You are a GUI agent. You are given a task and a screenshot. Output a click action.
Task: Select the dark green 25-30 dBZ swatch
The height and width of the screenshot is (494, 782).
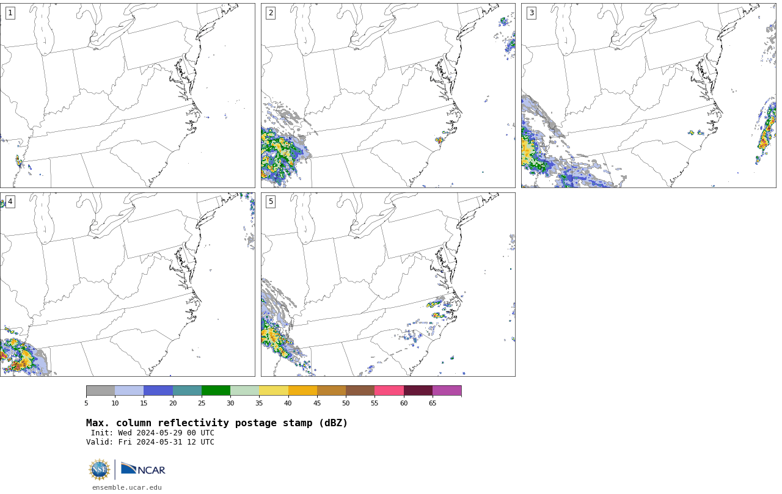[216, 391]
